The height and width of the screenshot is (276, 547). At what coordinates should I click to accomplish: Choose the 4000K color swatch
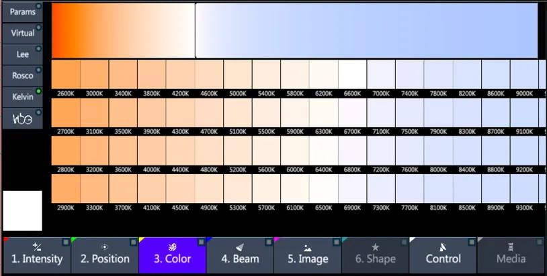coord(152,151)
